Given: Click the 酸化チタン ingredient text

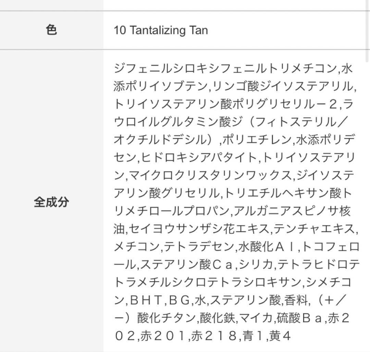Looking at the screenshot, I should click(x=167, y=318).
